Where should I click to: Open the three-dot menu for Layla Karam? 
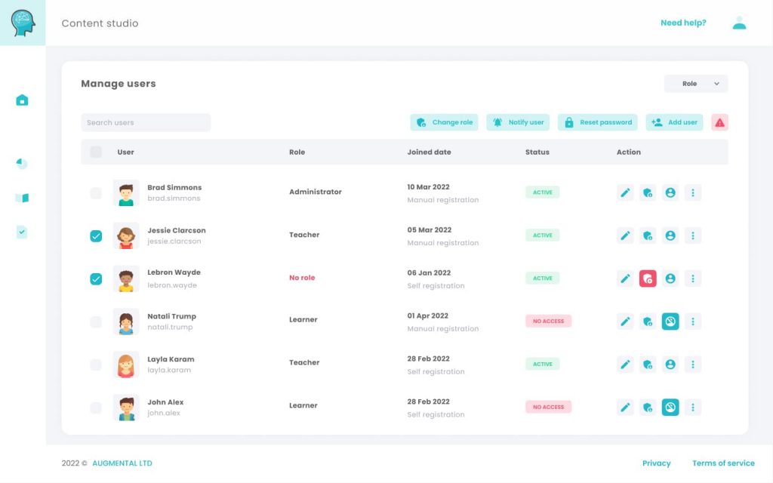click(x=693, y=364)
